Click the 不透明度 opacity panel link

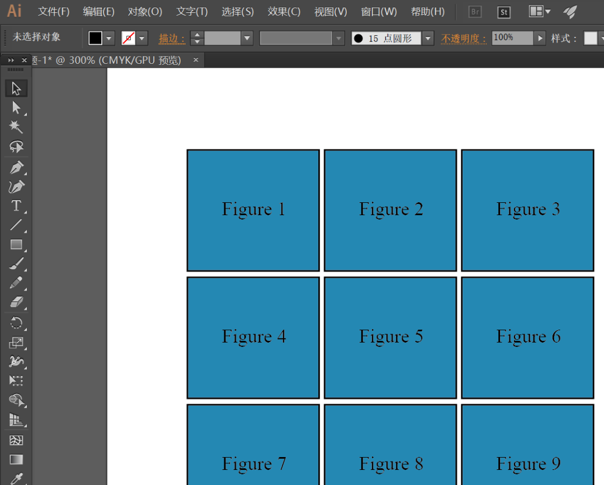[464, 39]
